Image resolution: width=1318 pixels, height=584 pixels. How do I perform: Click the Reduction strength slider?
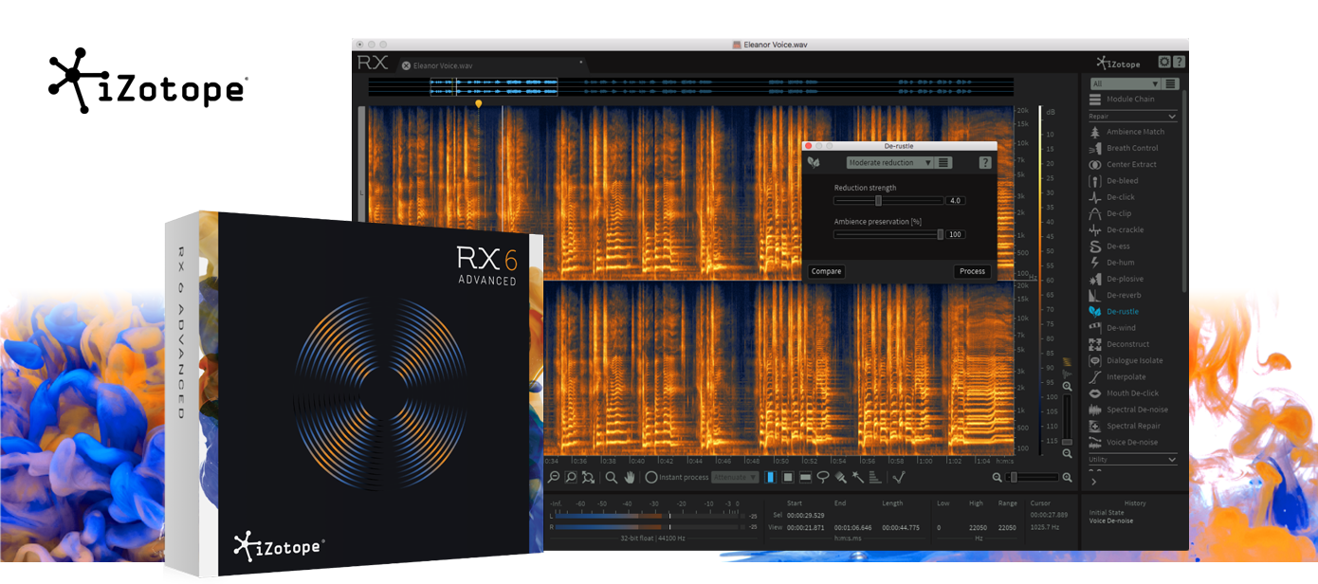(x=888, y=201)
